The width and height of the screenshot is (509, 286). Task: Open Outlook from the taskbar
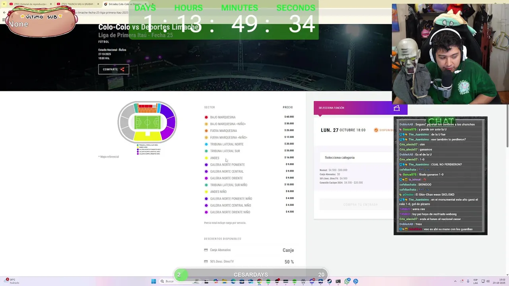pos(251,281)
